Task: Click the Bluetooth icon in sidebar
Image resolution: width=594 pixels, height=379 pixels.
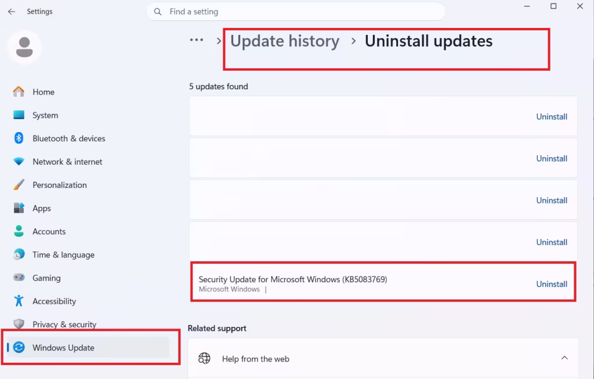Action: 19,138
